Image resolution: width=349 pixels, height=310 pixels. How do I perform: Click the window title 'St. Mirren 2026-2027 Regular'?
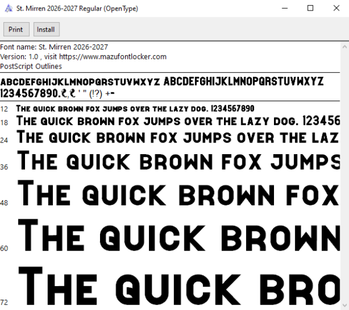(77, 9)
